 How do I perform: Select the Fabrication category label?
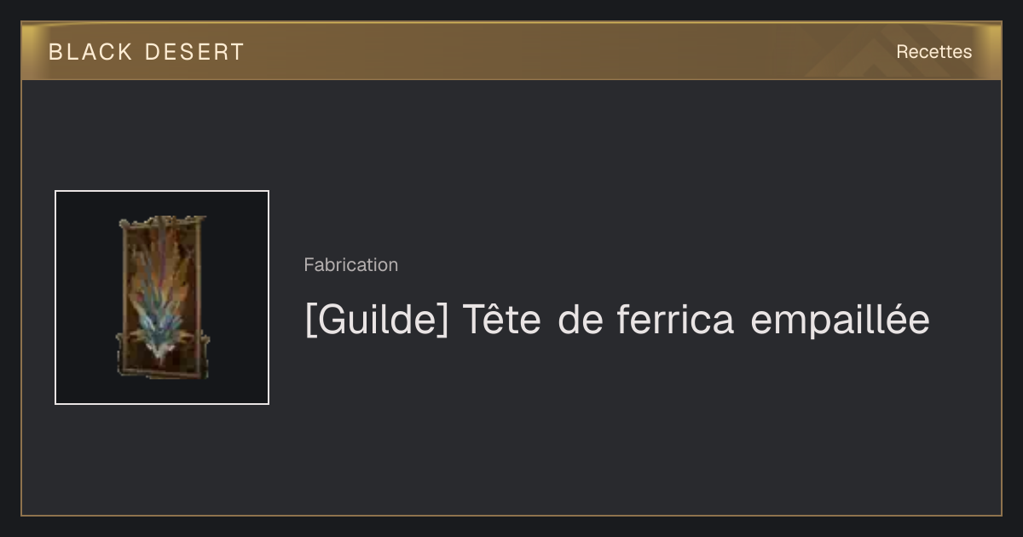350,265
